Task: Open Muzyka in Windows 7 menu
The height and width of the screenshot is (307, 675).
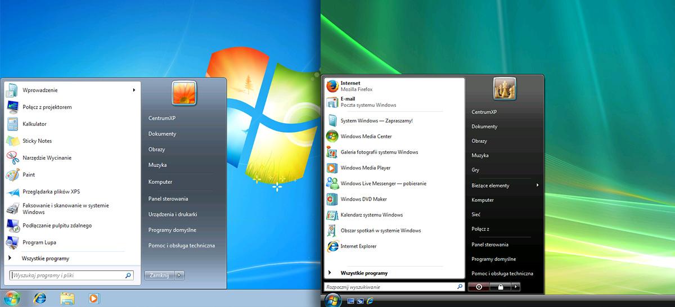Action: [157, 165]
